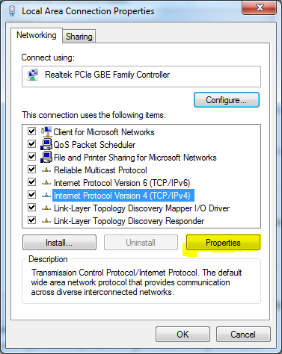Click the TCP/IPv6 protocol icon
The width and height of the screenshot is (282, 354).
coord(46,183)
